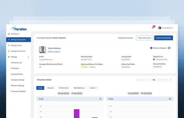This screenshot has width=184, height=118.
Task: Click the phone number 202-555-0310
Action: (x=86, y=60)
